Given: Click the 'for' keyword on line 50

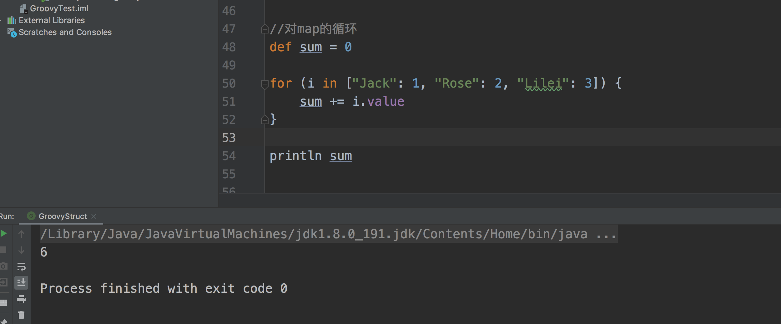Looking at the screenshot, I should [281, 83].
